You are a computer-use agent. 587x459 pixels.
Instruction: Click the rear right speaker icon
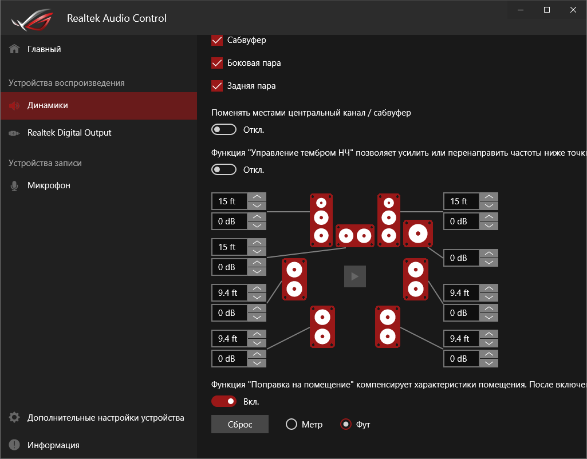[x=388, y=327]
